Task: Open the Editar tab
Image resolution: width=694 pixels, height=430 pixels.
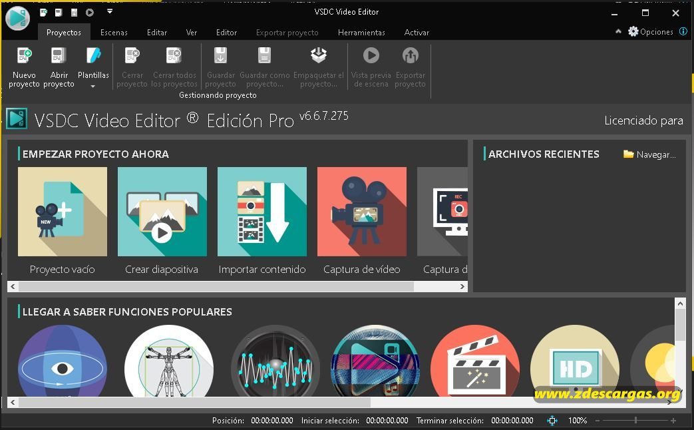Action: tap(156, 33)
